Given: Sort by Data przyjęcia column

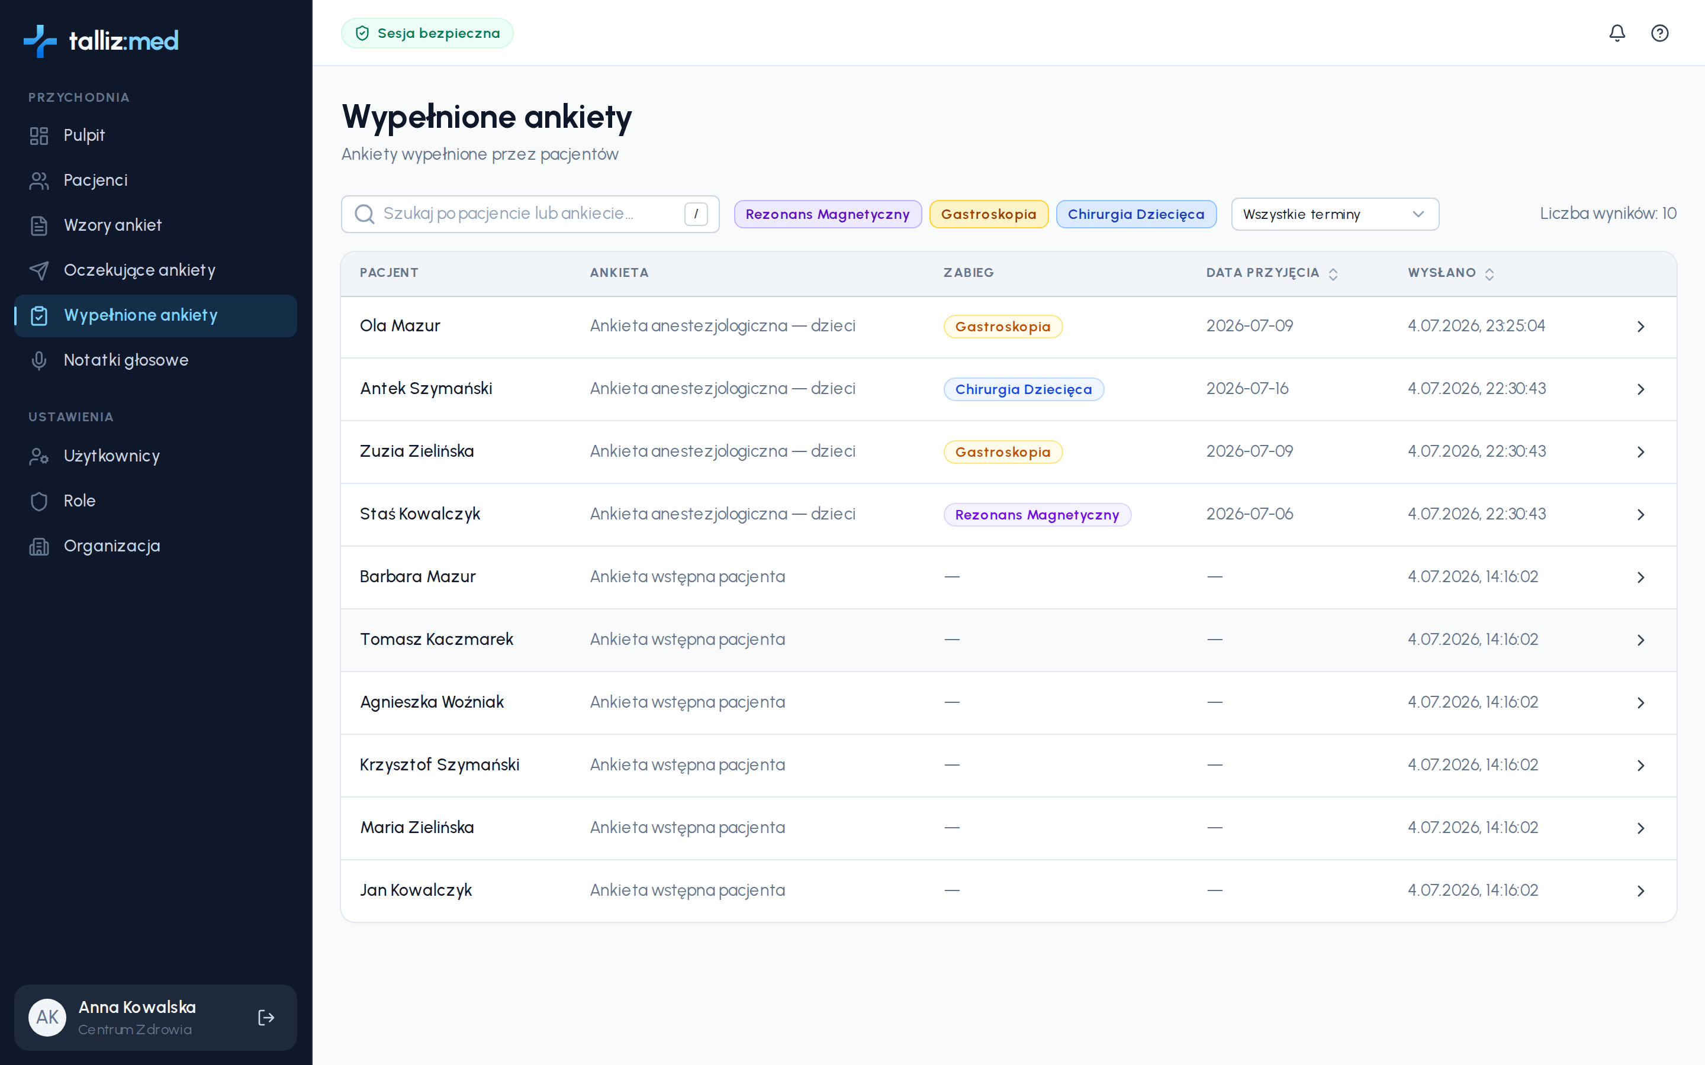Looking at the screenshot, I should click(x=1271, y=273).
